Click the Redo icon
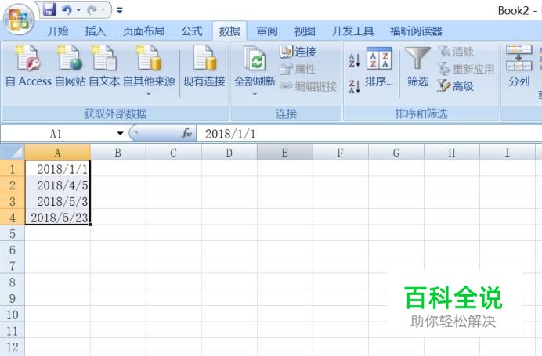This screenshot has height=356, width=542. point(92,10)
